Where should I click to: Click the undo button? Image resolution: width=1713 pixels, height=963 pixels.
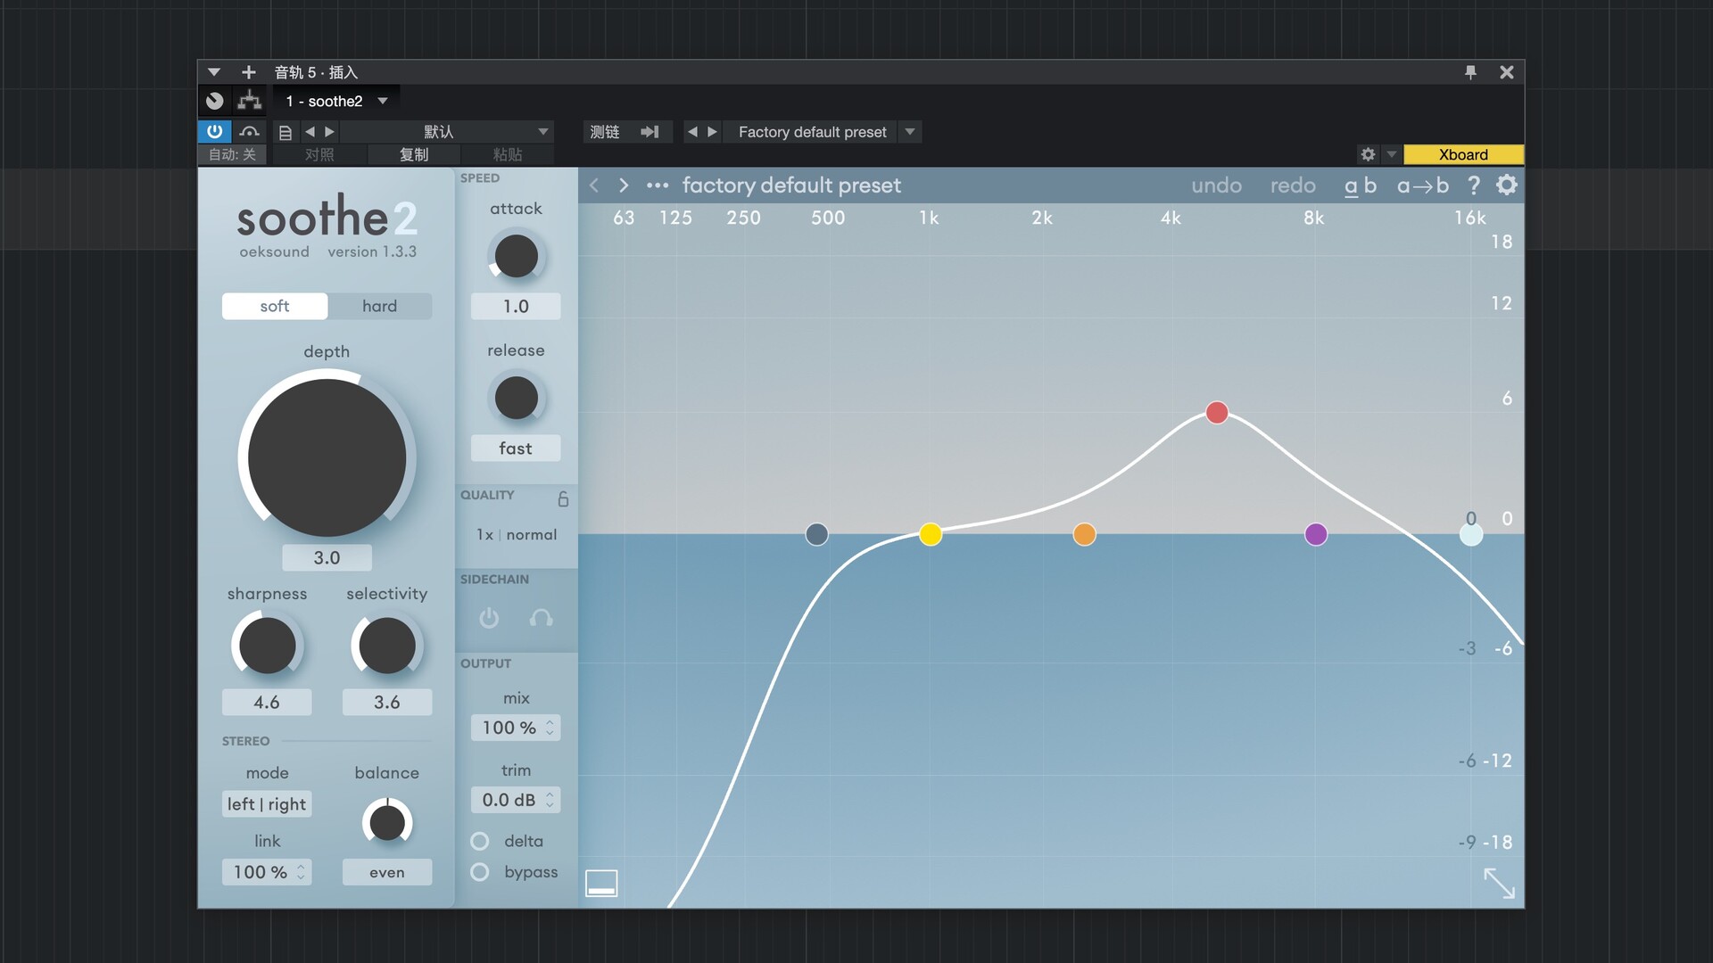pyautogui.click(x=1216, y=185)
